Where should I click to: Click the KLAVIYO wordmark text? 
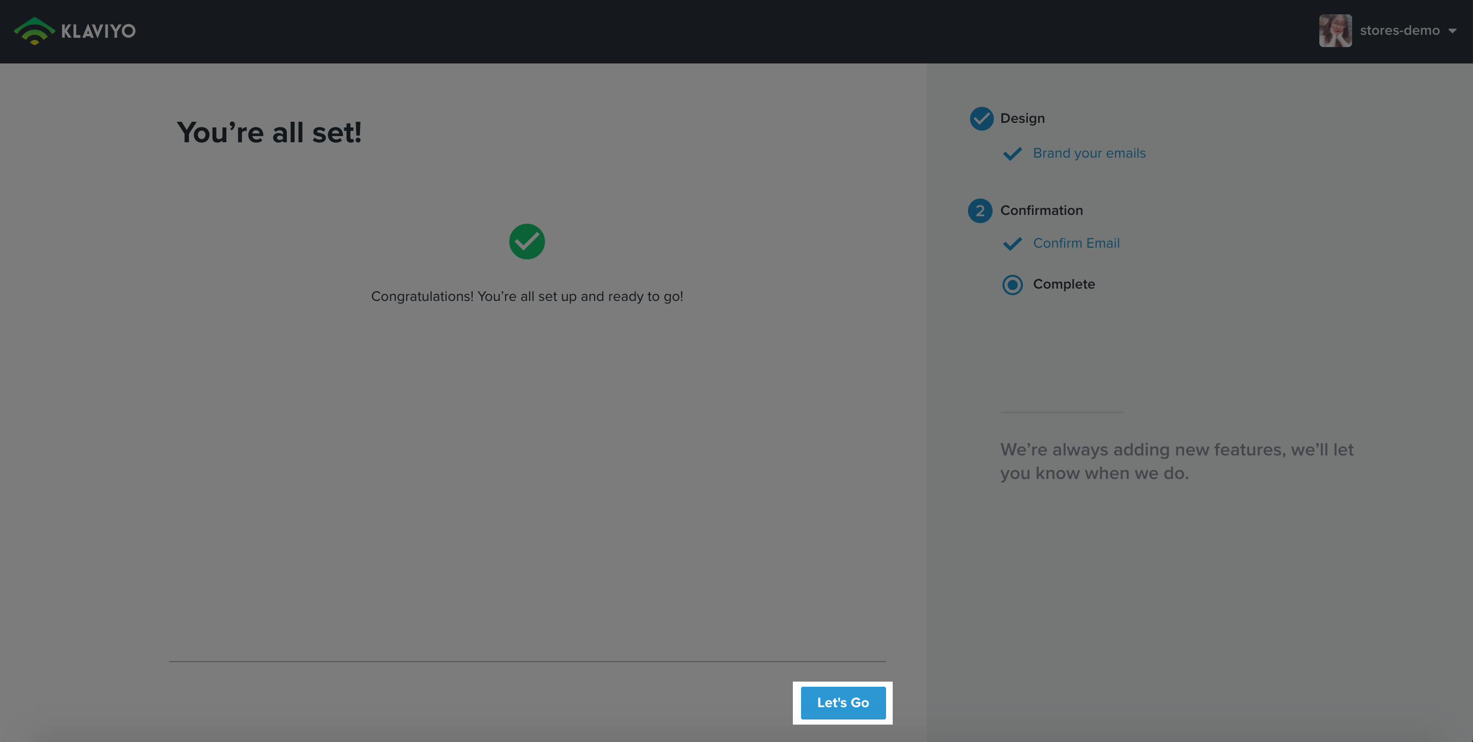tap(98, 31)
